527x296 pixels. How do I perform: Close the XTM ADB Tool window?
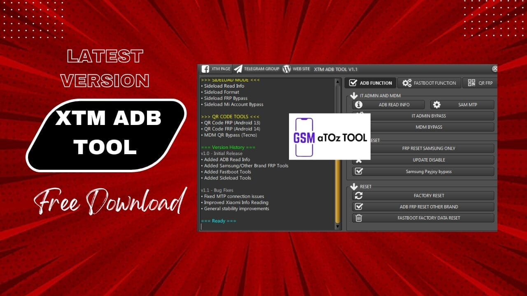point(495,69)
